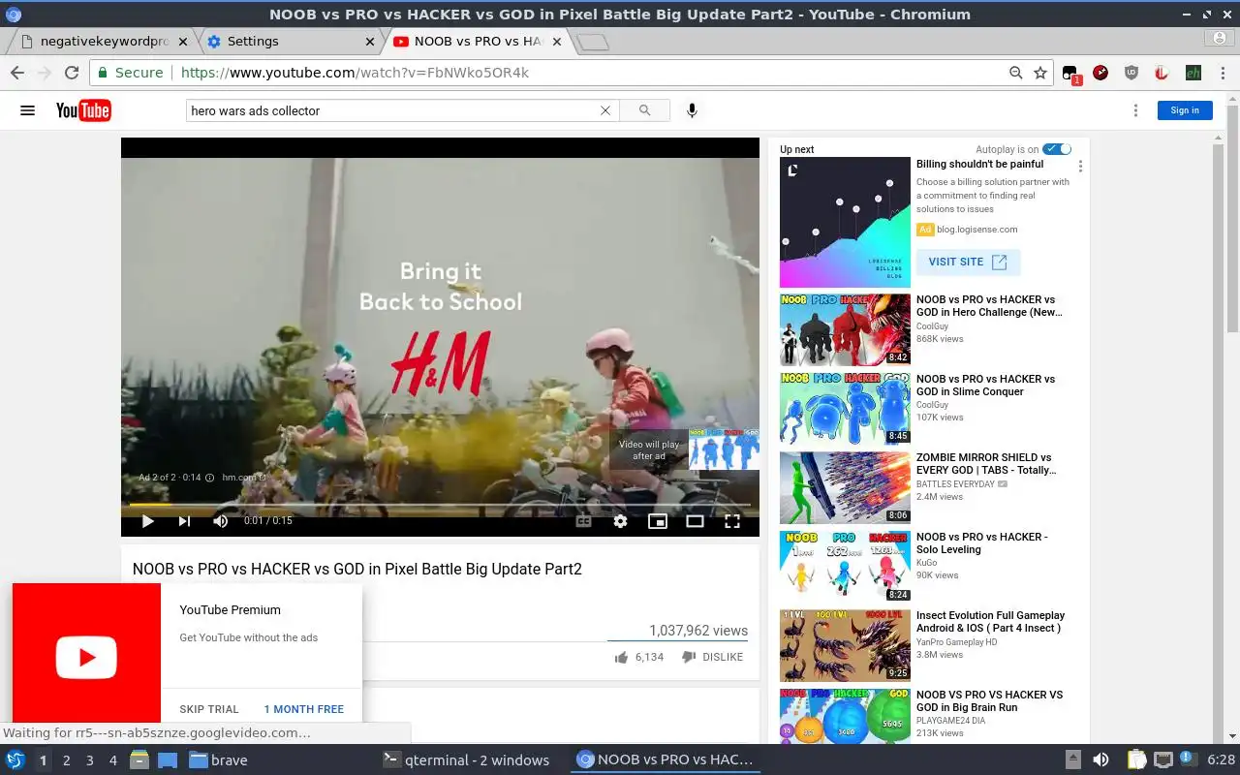Open a new browser tab
This screenshot has width=1240, height=775.
coord(592,42)
